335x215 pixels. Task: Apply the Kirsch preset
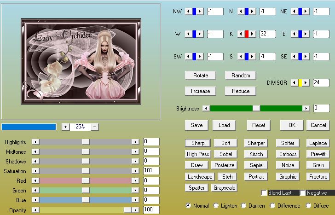pos(256,154)
